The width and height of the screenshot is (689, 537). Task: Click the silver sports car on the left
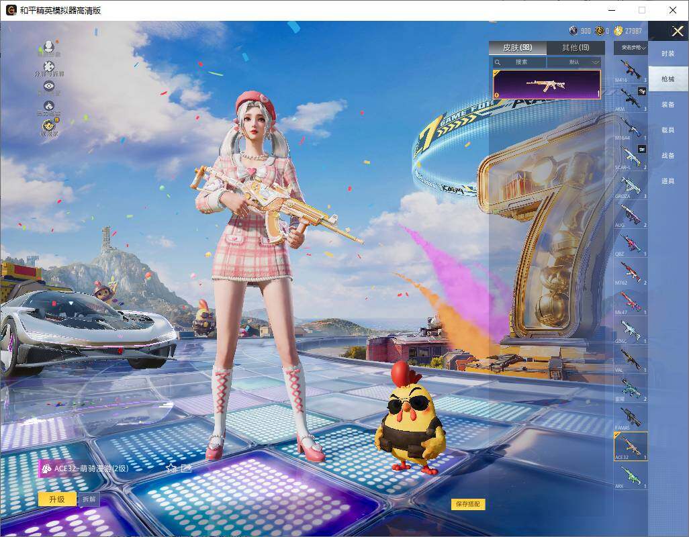coord(88,332)
